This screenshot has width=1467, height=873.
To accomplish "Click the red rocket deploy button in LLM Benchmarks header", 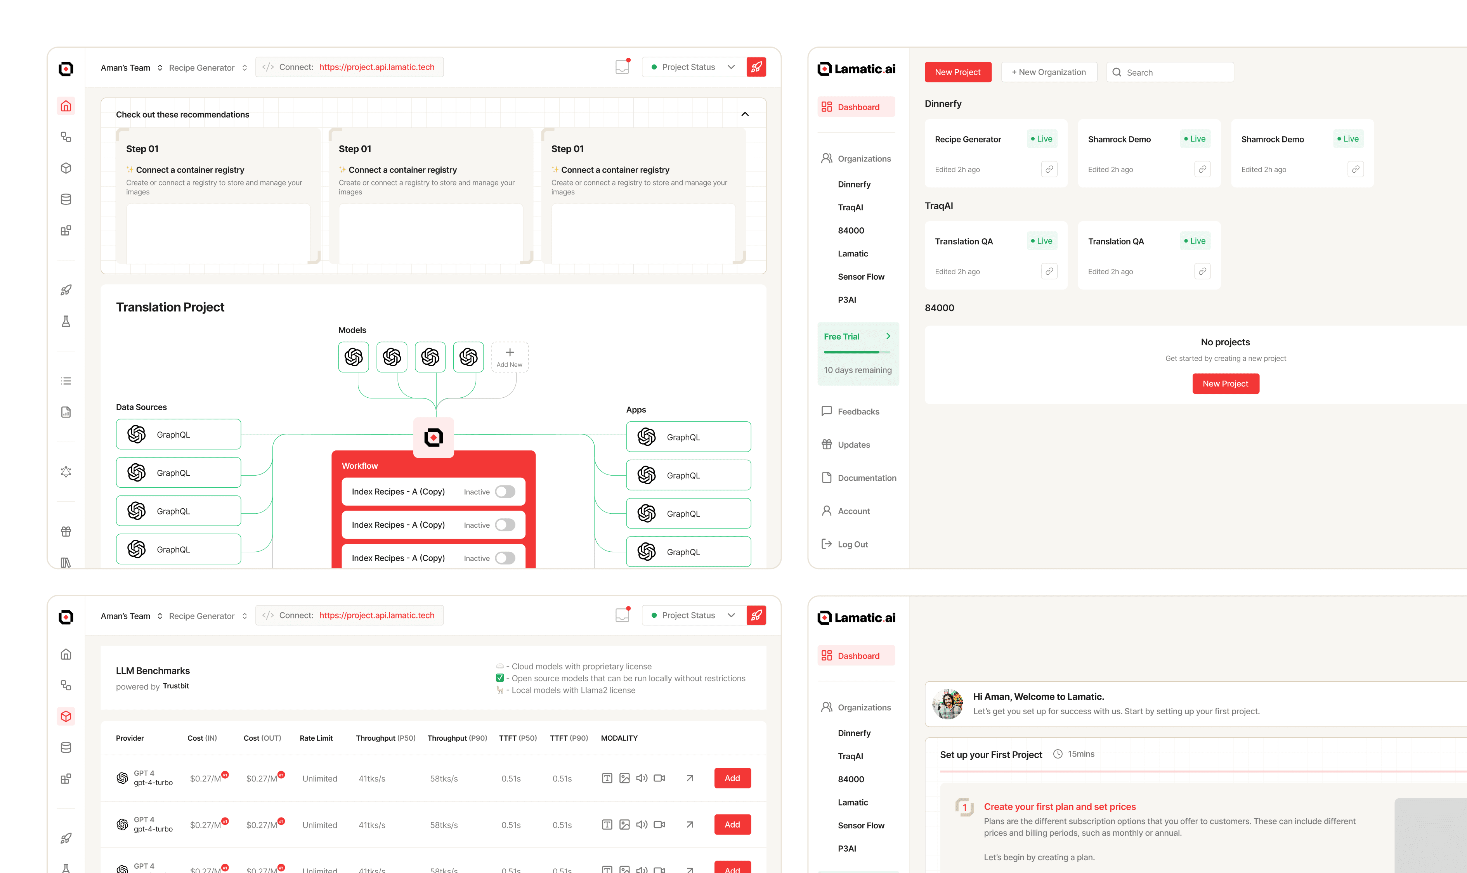I will point(756,615).
